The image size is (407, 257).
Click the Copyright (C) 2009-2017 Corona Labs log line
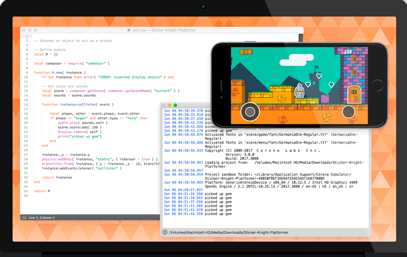(x=263, y=150)
